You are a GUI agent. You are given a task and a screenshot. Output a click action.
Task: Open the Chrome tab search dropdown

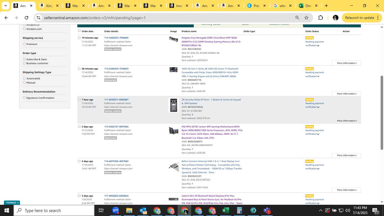click(5, 6)
